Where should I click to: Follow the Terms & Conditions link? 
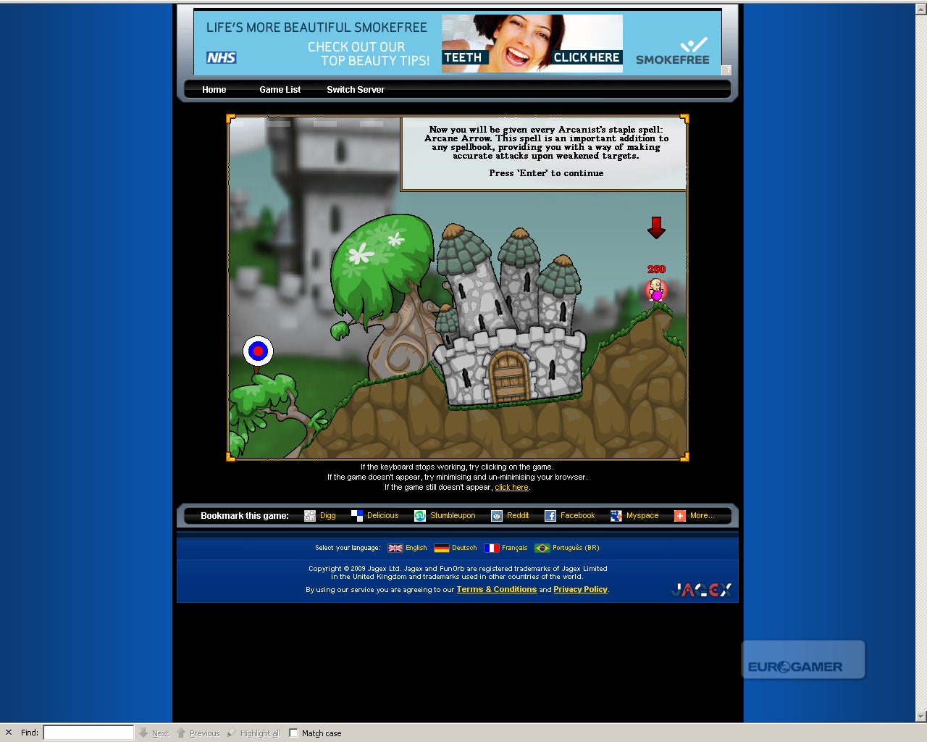click(496, 590)
